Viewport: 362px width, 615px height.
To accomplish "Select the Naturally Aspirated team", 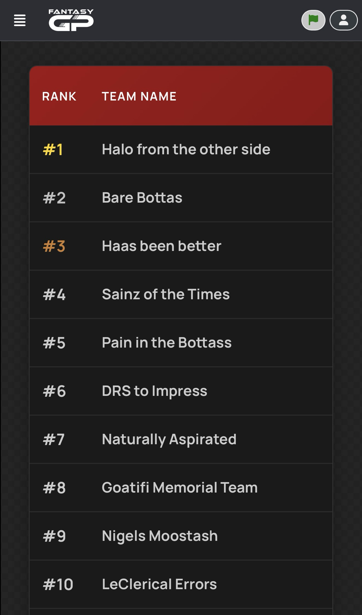I will [x=169, y=439].
